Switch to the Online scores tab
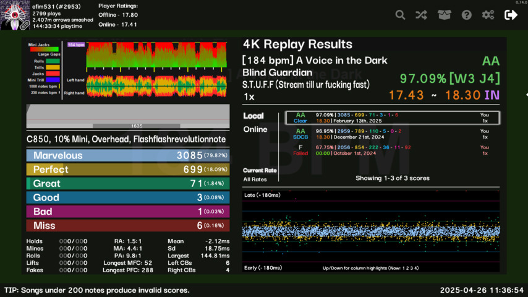 point(256,129)
